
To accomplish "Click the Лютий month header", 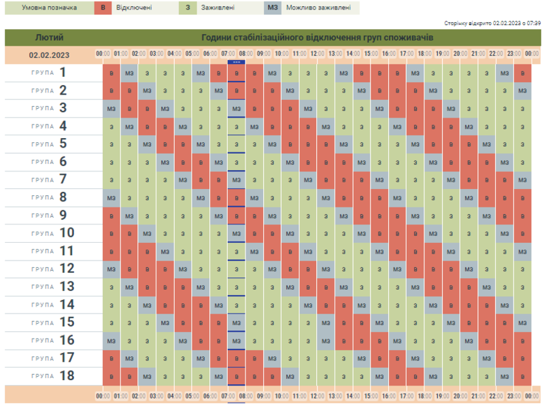I will click(49, 37).
